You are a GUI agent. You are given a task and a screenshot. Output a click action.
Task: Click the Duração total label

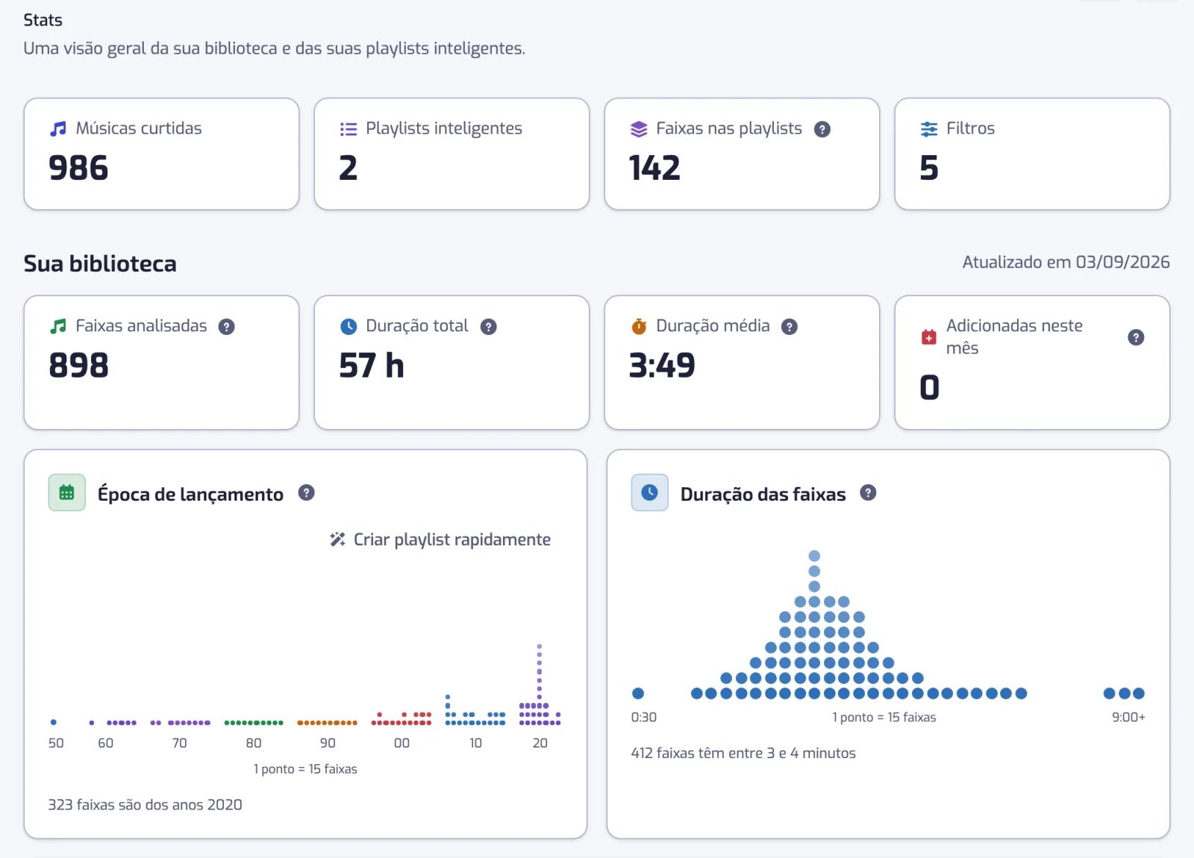pyautogui.click(x=417, y=326)
